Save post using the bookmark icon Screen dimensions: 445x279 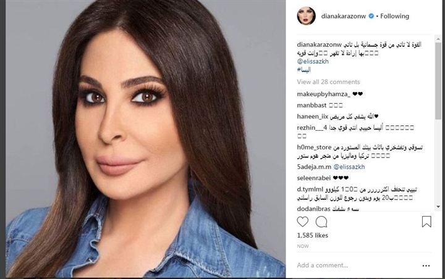click(x=426, y=222)
